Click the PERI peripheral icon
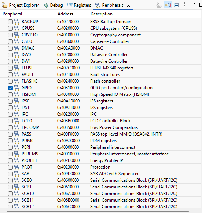Viewport: 202px width, 213px height. pos(17,147)
